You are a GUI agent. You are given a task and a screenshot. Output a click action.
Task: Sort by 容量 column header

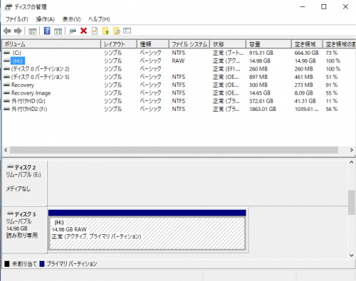[x=268, y=44]
